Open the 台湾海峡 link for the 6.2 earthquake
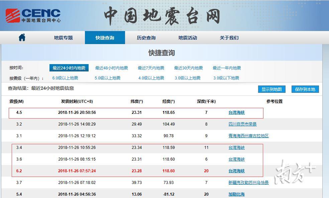Viewport: 329px width, 198px height. click(236, 171)
